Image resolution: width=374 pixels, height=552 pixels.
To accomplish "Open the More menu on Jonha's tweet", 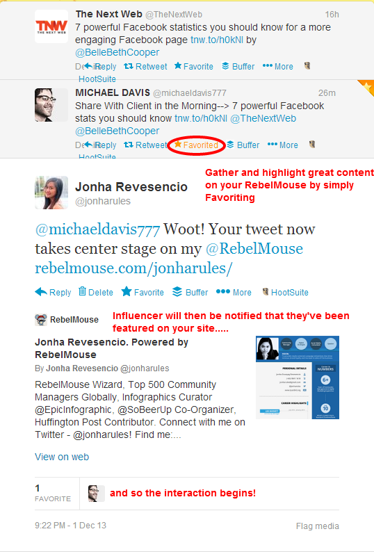I will (x=223, y=291).
